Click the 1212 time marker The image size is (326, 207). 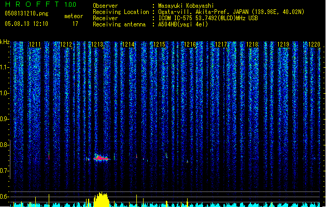[66, 45]
